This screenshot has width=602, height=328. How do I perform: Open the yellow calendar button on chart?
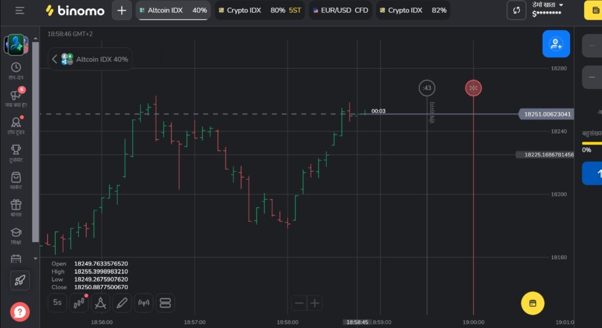pyautogui.click(x=533, y=303)
